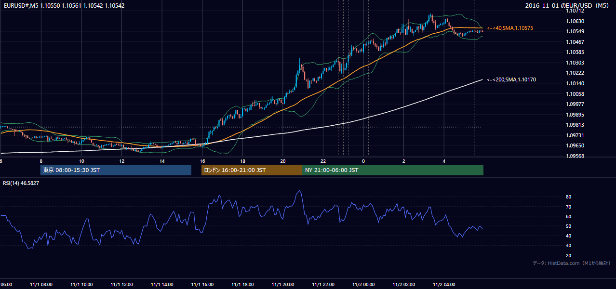Screen dimensions: 616x289
Task: Click RSI scale value 40
Action: pyautogui.click(x=569, y=236)
